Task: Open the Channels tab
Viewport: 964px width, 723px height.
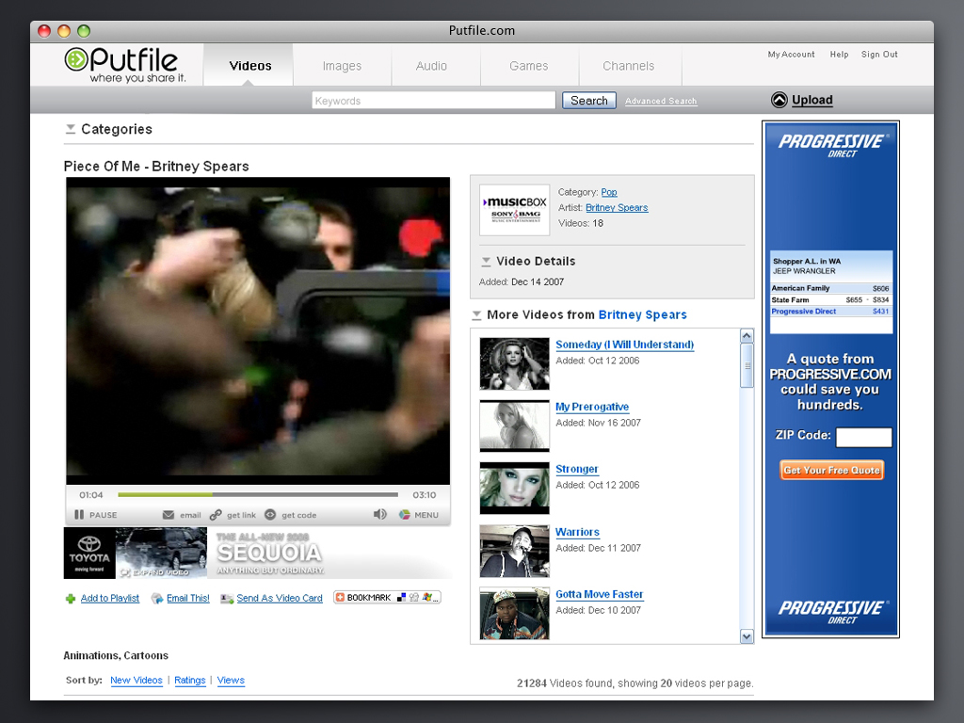Action: pos(628,66)
